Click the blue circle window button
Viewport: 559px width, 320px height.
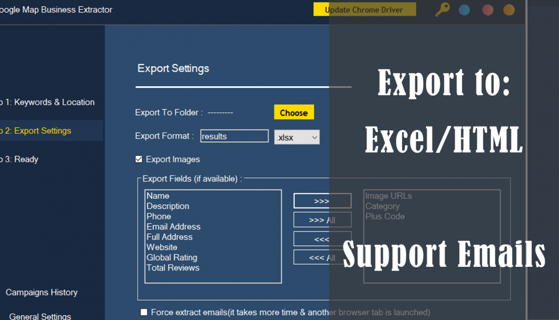[x=465, y=10]
